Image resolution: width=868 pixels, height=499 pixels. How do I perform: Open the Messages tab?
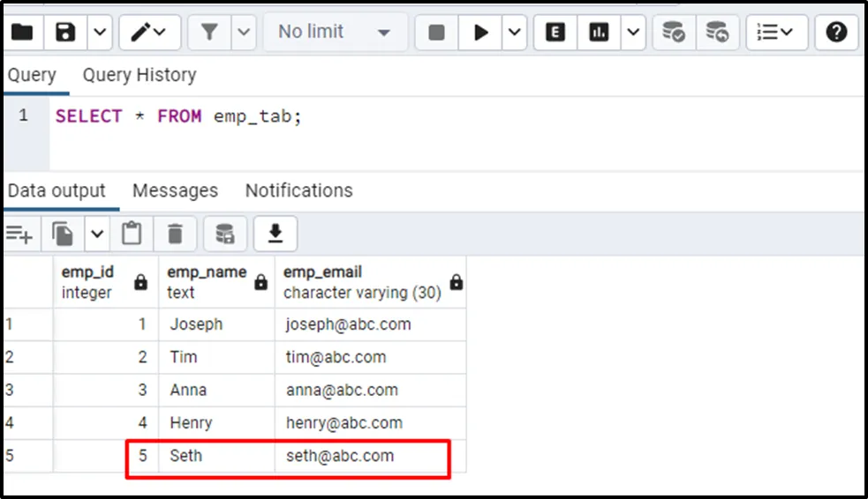(x=175, y=190)
